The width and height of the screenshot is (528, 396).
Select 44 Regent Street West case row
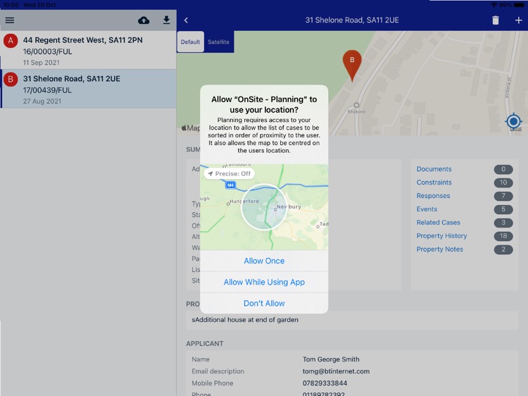[x=88, y=50]
